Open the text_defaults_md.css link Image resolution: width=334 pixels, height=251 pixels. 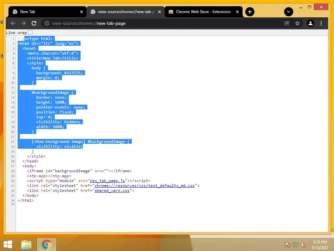144,186
